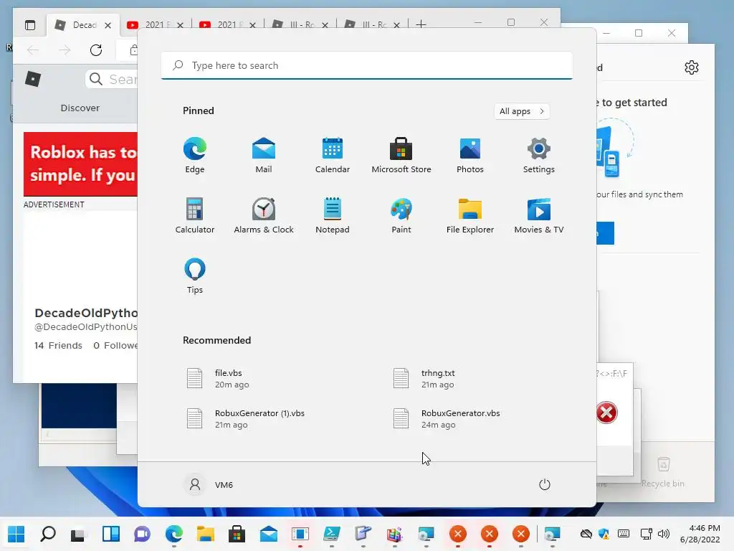Open File Explorer pinned app
Image resolution: width=734 pixels, height=551 pixels.
click(470, 215)
